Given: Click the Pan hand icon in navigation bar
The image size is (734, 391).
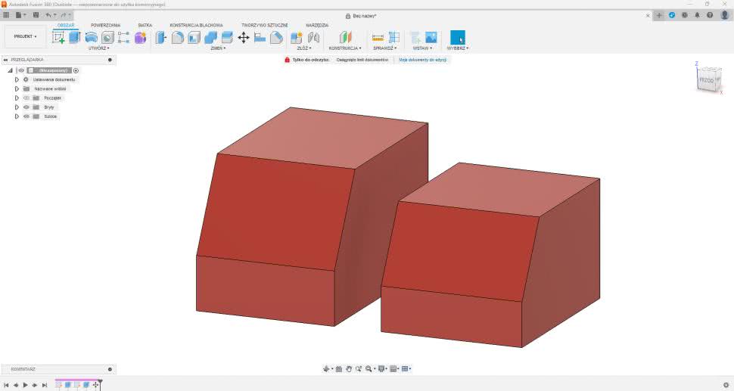Looking at the screenshot, I should tap(349, 369).
